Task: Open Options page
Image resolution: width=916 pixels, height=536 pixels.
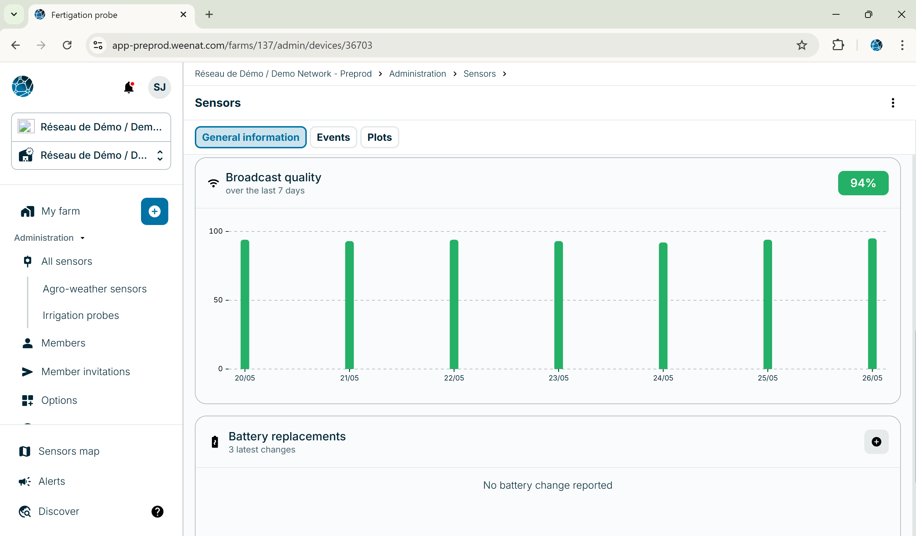Action: click(x=59, y=400)
